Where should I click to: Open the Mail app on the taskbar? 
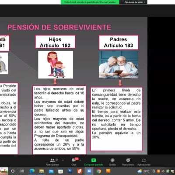pos(51,171)
